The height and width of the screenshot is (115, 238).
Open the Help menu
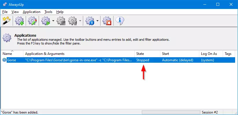[x=60, y=12]
